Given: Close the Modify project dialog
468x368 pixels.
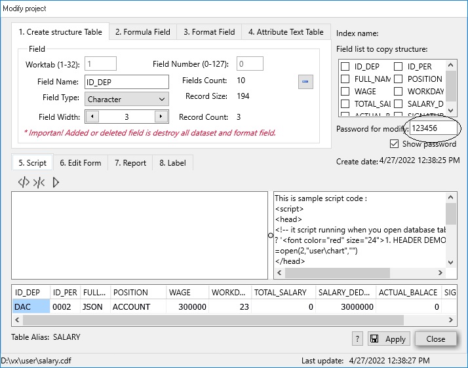Looking at the screenshot, I should tap(435, 339).
